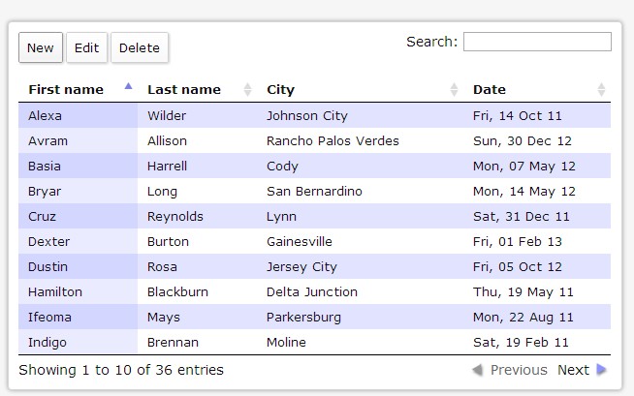Click 'Showing 1 to 10 of 36 entries' text
Viewport: 634px width, 396px height.
(x=121, y=370)
